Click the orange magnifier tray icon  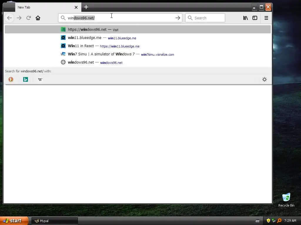[x=279, y=221]
